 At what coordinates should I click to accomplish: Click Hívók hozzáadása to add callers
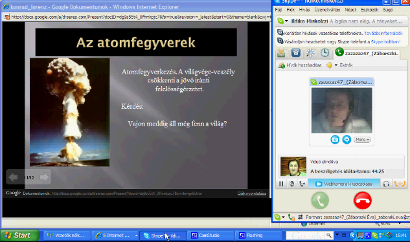pos(300,65)
